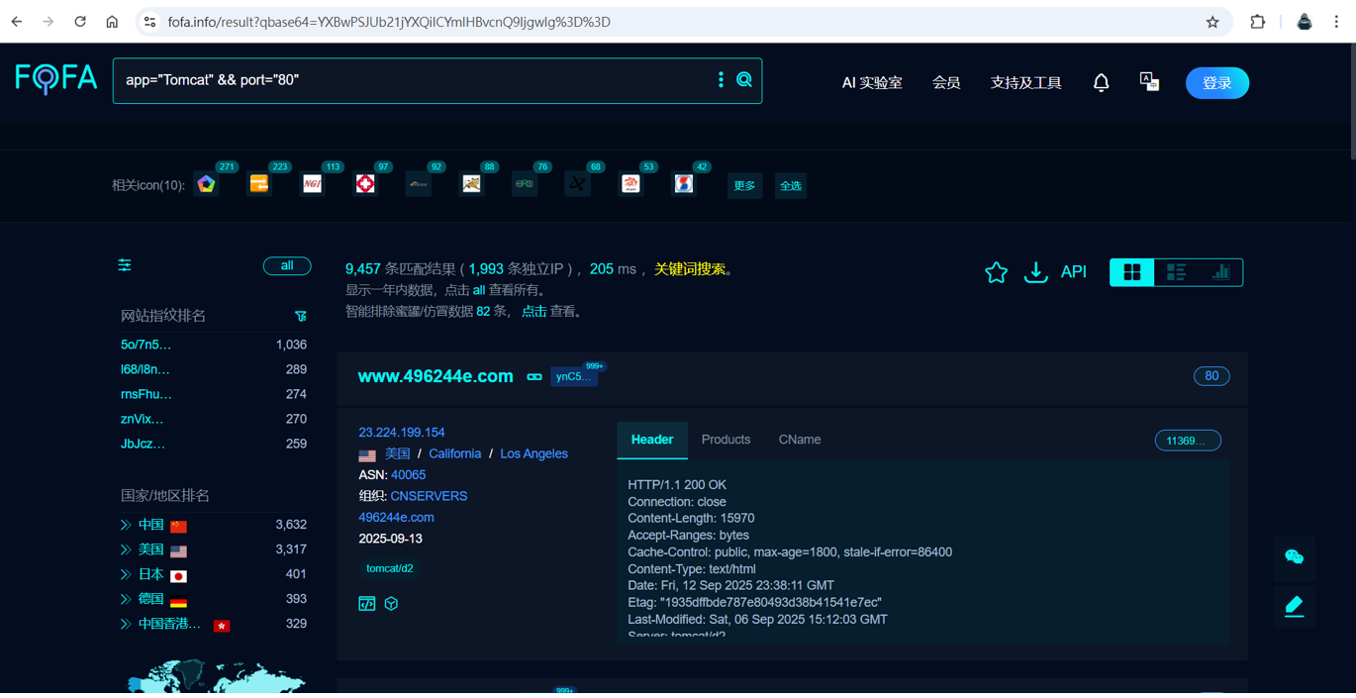Select related icon with 42 count
This screenshot has width=1356, height=698.
684,184
